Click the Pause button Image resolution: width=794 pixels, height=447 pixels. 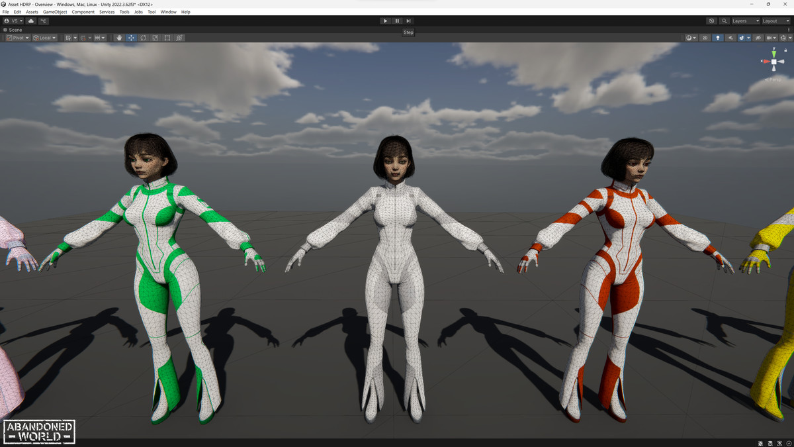click(x=397, y=21)
